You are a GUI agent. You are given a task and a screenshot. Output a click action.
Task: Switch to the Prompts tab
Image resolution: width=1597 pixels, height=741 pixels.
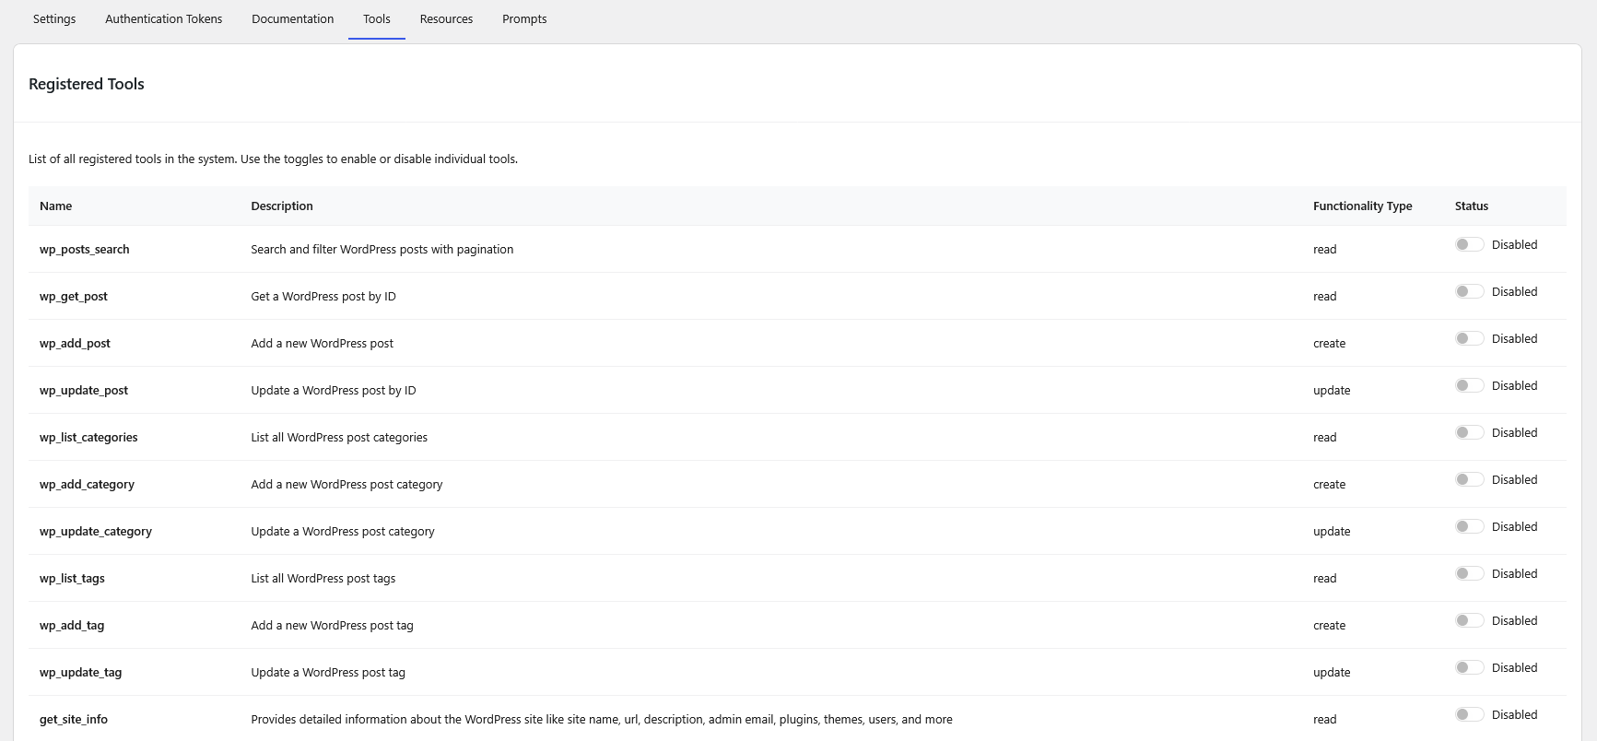524,19
